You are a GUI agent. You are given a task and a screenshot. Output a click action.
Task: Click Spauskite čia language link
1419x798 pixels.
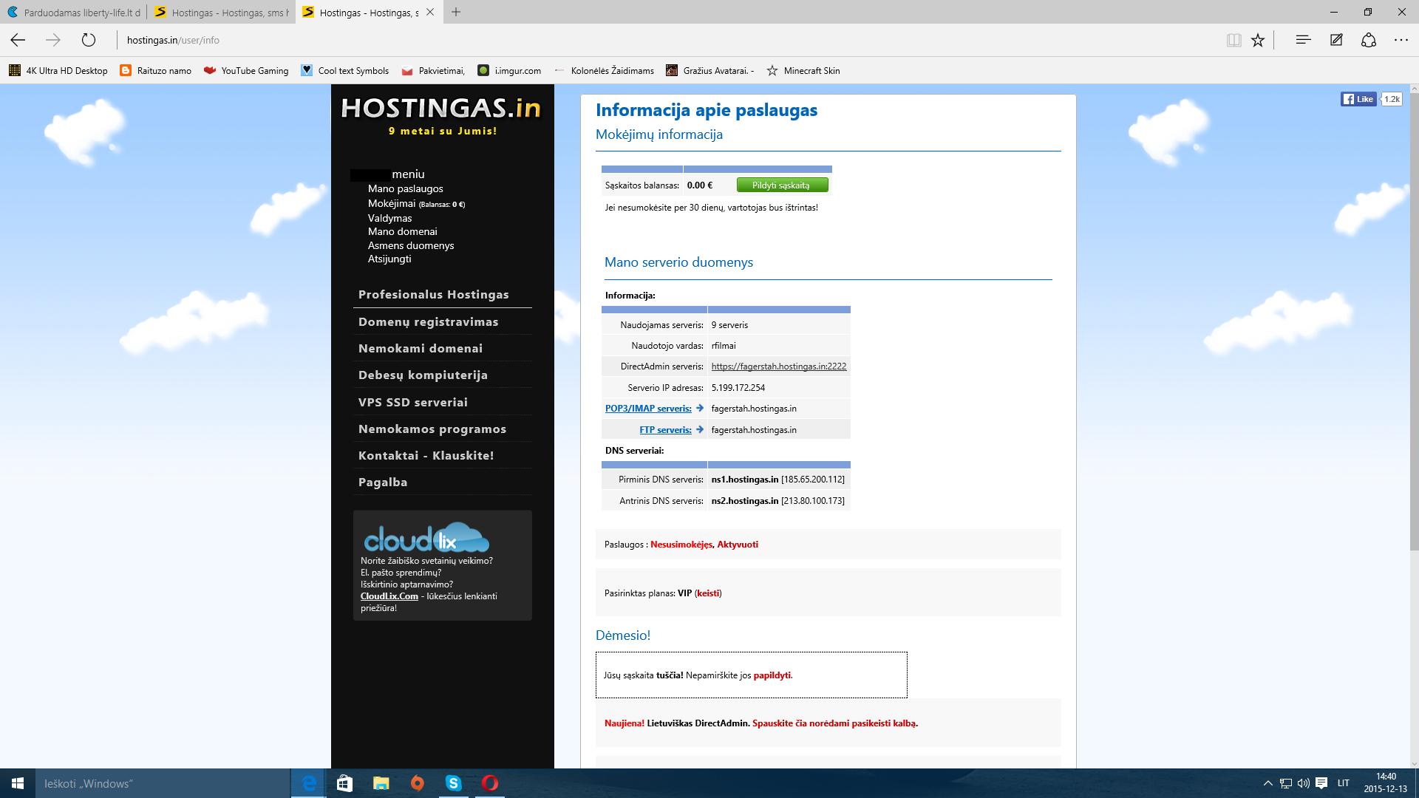tap(834, 723)
